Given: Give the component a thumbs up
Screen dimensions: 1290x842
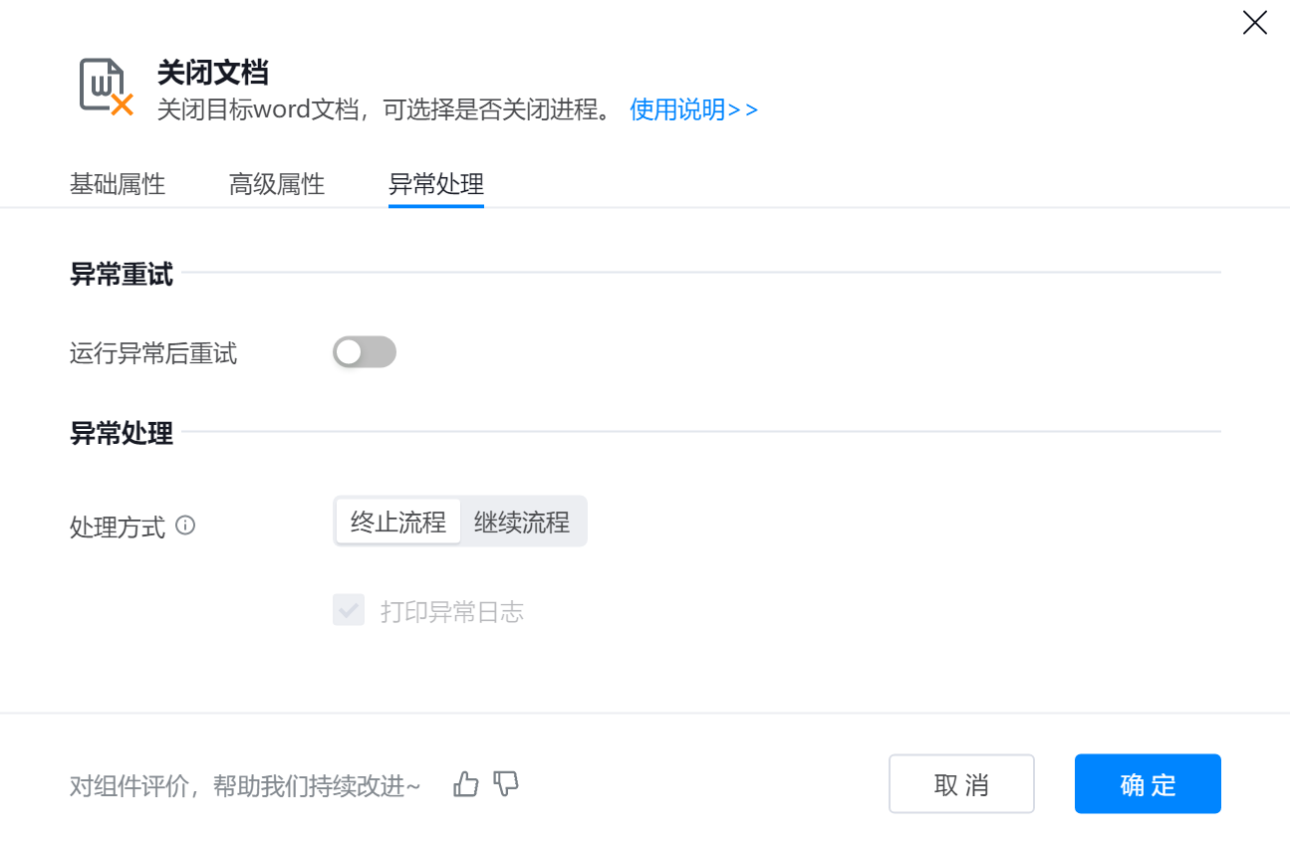Looking at the screenshot, I should click(x=465, y=784).
